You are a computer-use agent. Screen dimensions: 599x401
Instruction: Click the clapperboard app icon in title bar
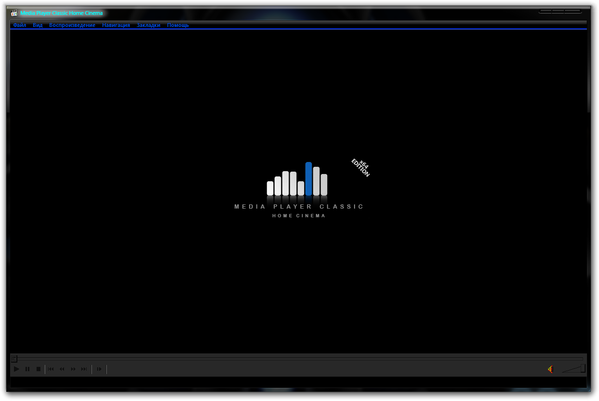click(x=14, y=13)
